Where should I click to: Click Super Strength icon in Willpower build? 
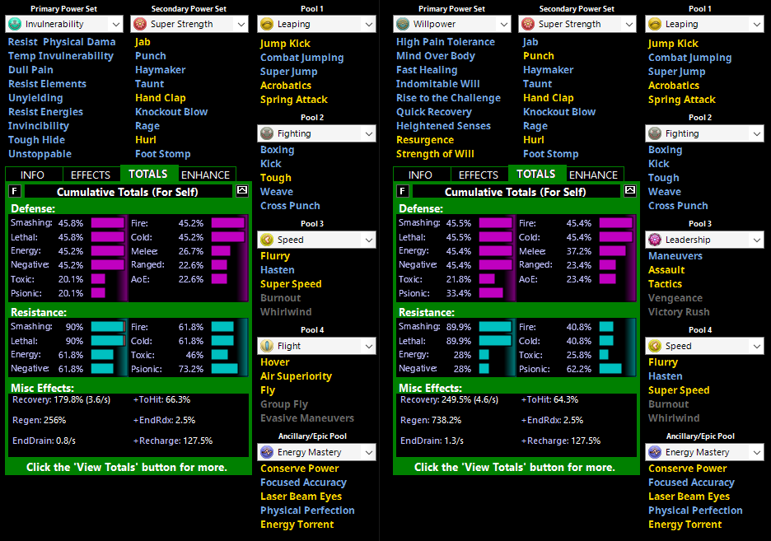click(528, 24)
